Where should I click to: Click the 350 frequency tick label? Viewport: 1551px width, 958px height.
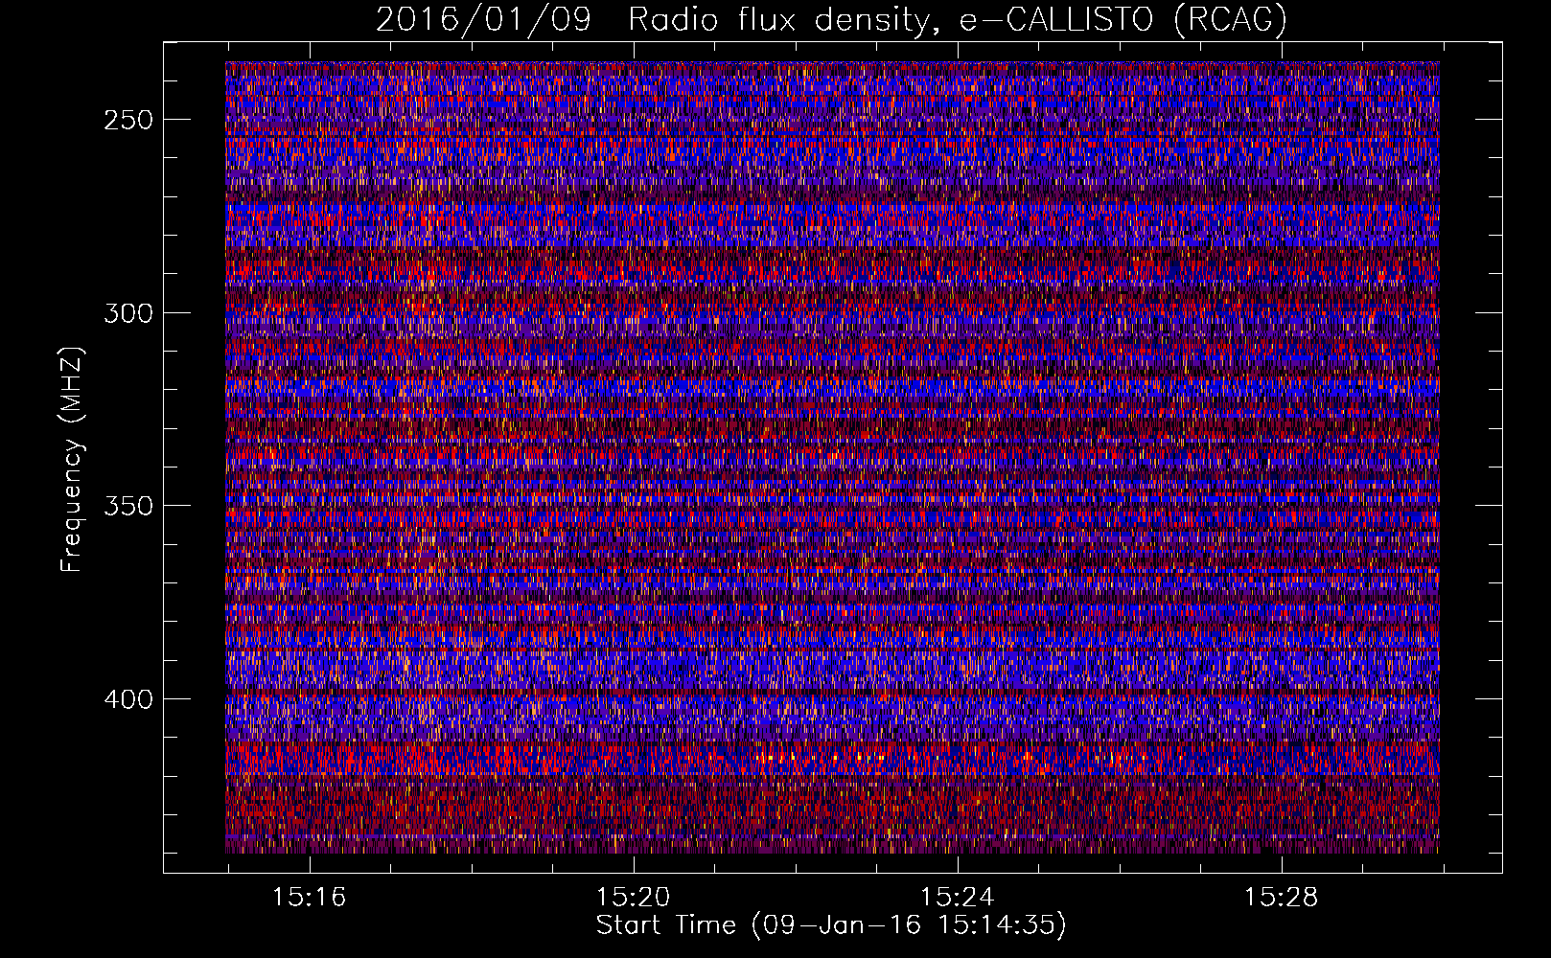click(x=128, y=506)
